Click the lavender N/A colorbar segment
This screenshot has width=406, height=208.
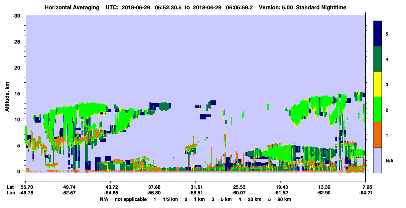coord(378,160)
